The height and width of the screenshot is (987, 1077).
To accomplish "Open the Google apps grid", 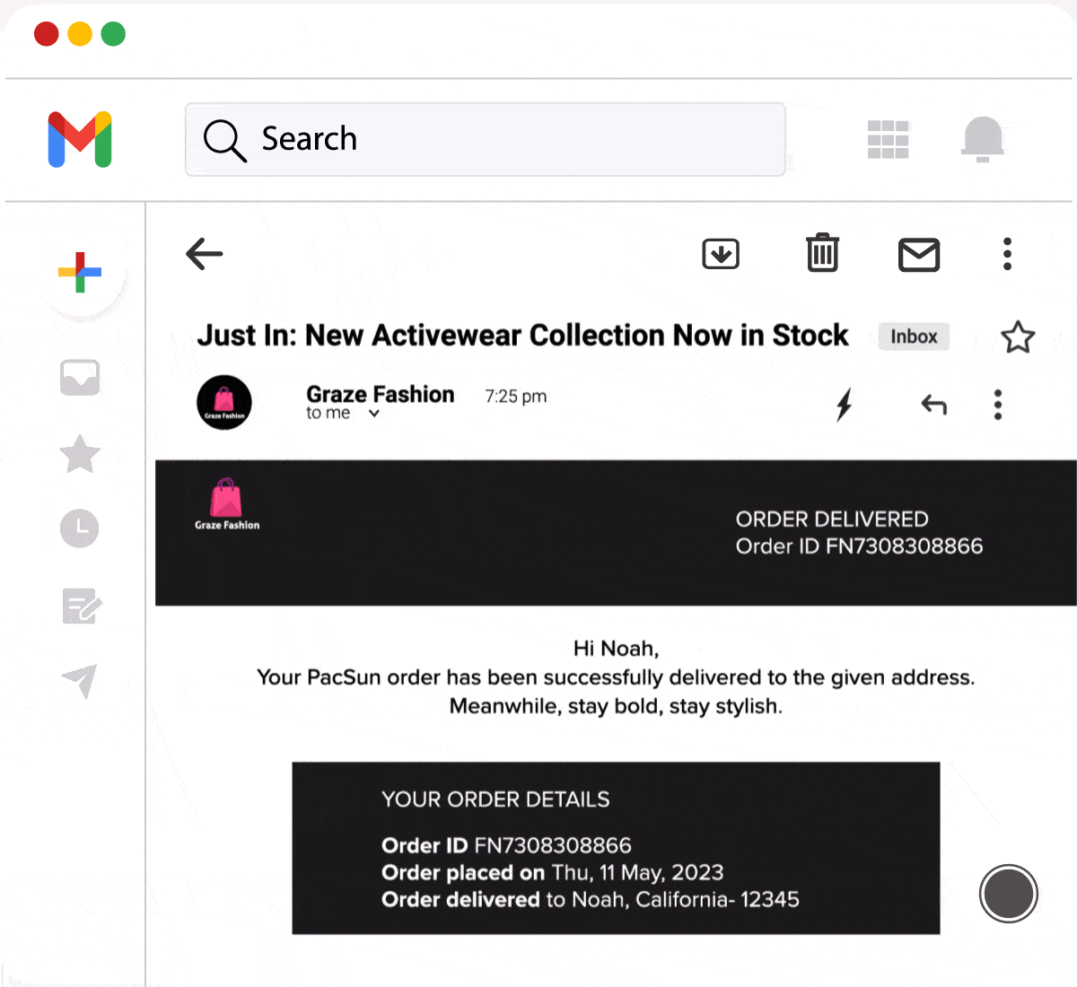I will (x=889, y=139).
